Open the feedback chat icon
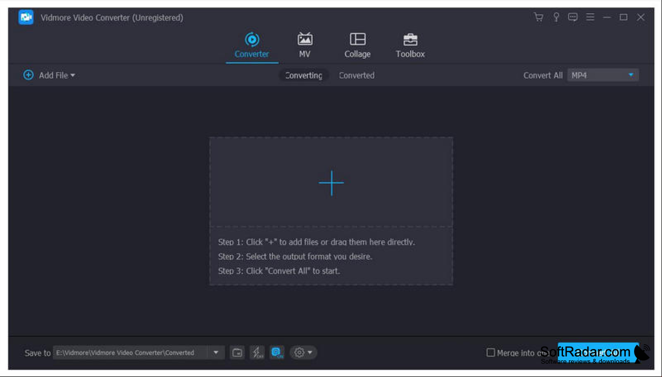Screen dimensions: 662x377 click(x=573, y=17)
